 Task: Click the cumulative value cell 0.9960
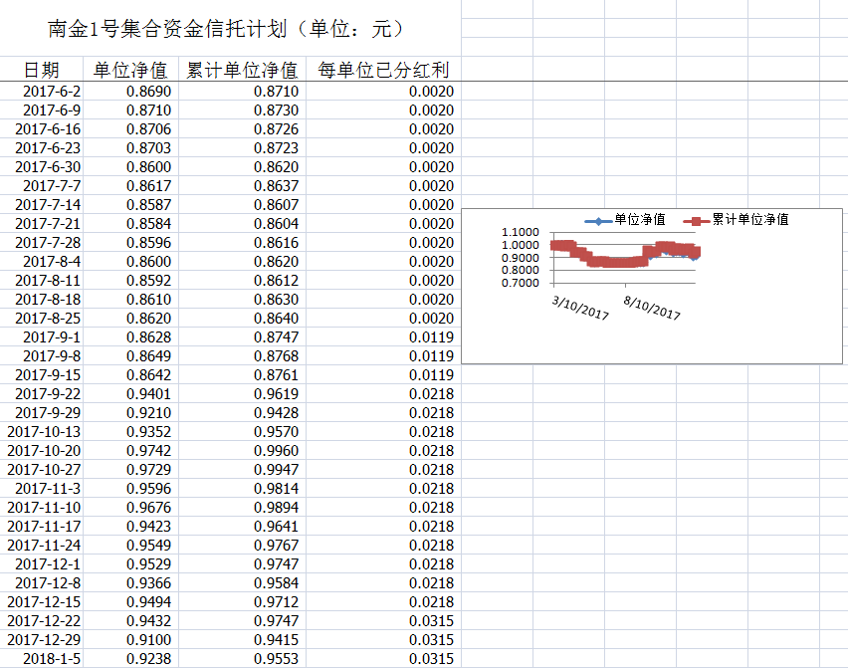pos(276,451)
